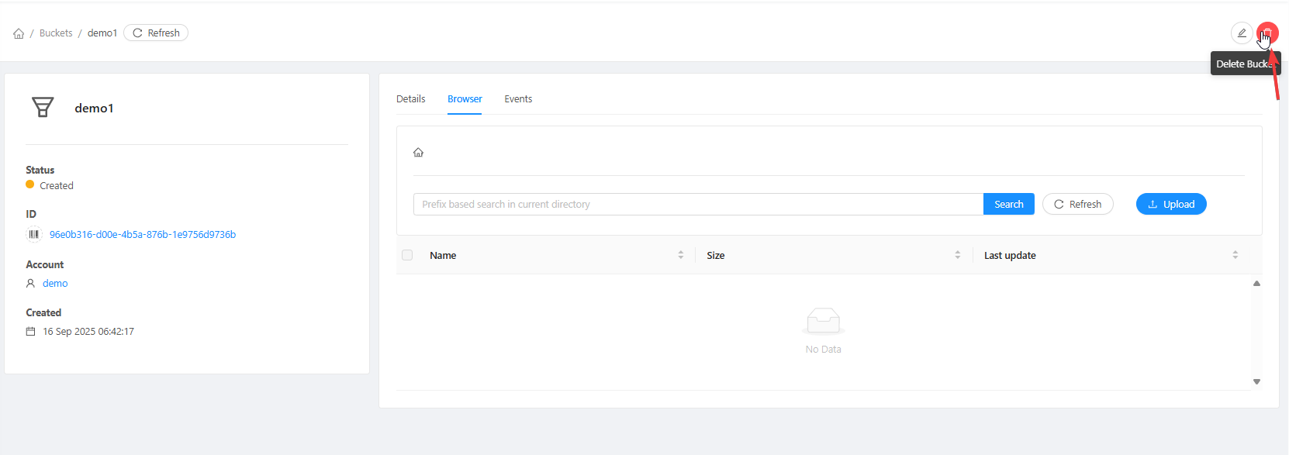Click the user icon beside demo account
This screenshot has height=455, width=1289.
coord(31,284)
